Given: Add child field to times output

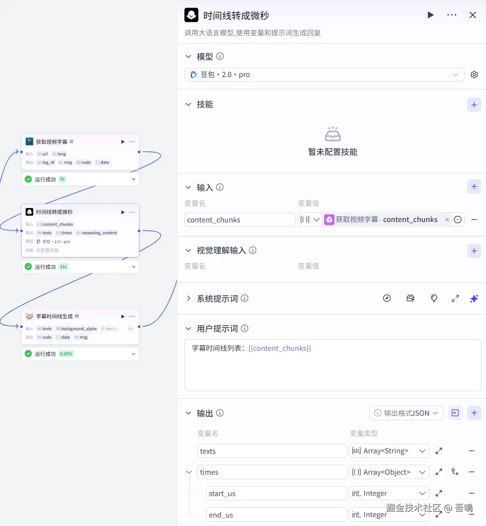Looking at the screenshot, I should point(455,472).
